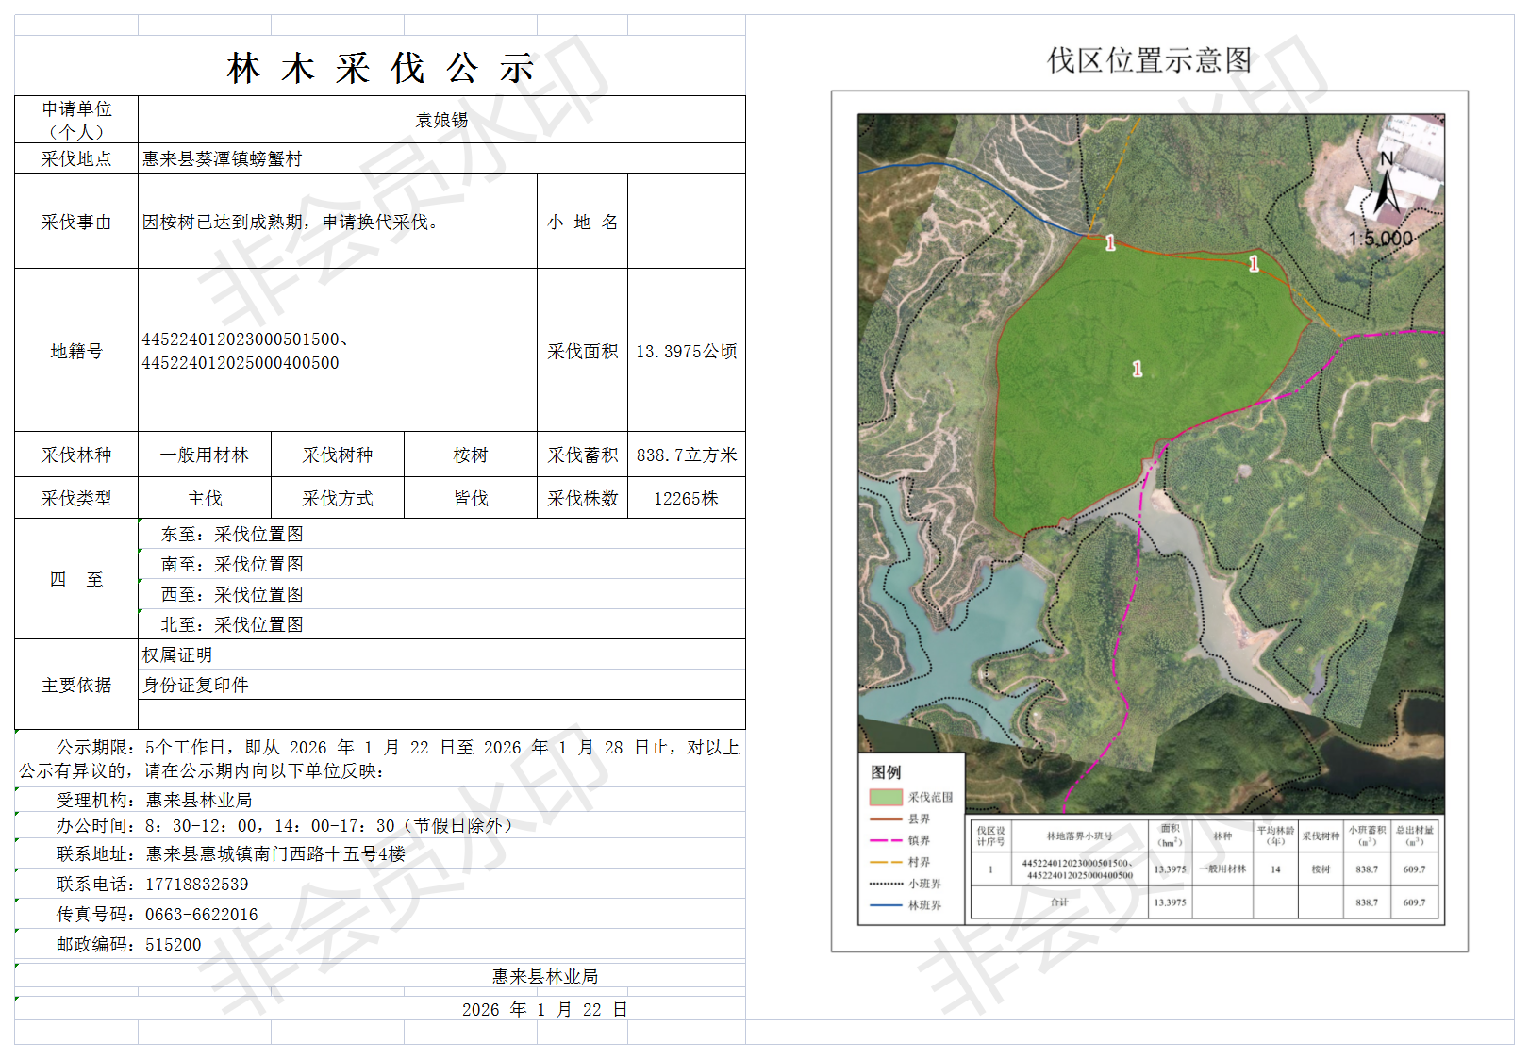
Task: Click the 1:5,000 map scale label
Action: click(1380, 239)
